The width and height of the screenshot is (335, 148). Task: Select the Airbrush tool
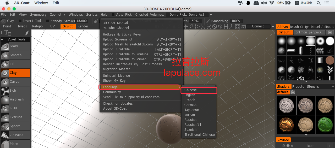(x=15, y=99)
